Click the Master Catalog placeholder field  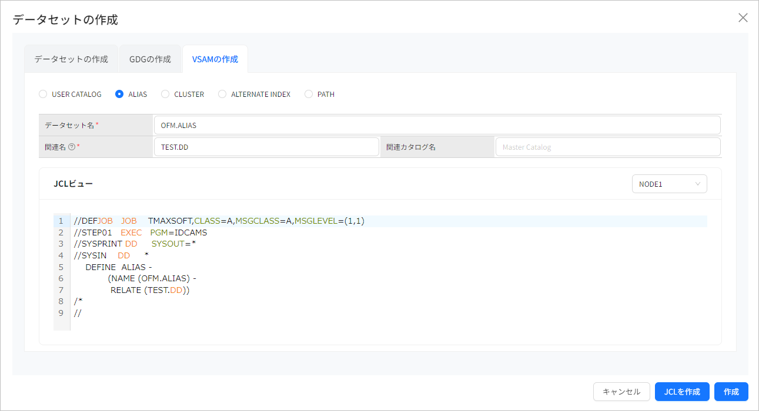click(x=608, y=146)
